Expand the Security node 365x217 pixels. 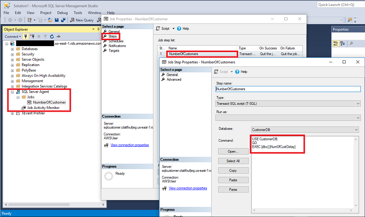tap(12, 54)
